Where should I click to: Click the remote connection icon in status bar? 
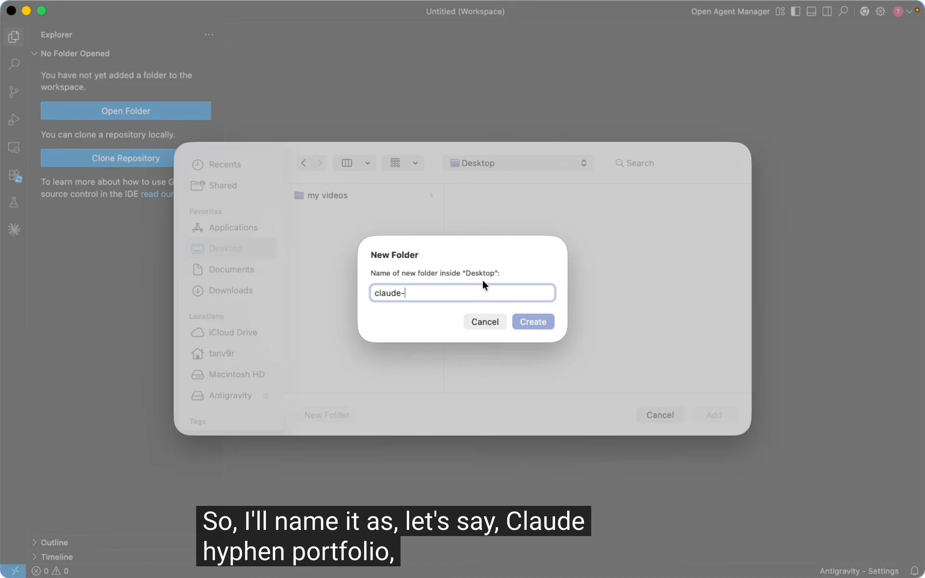(x=13, y=571)
